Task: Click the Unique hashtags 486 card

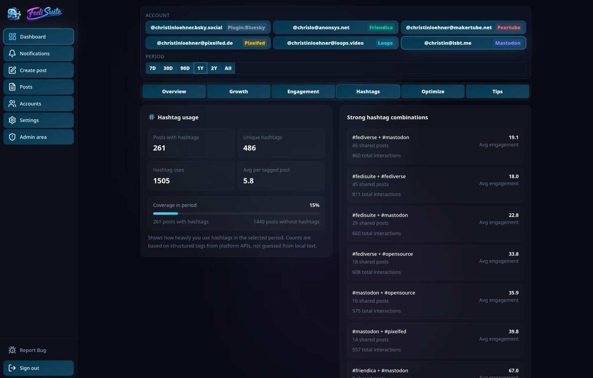Action: (281, 143)
